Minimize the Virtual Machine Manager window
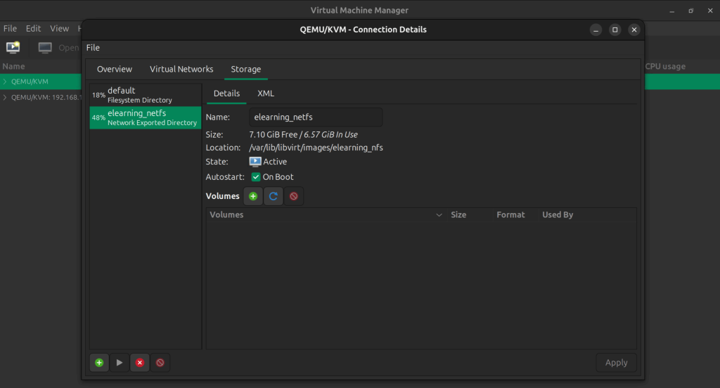Image resolution: width=720 pixels, height=388 pixels. coord(671,11)
